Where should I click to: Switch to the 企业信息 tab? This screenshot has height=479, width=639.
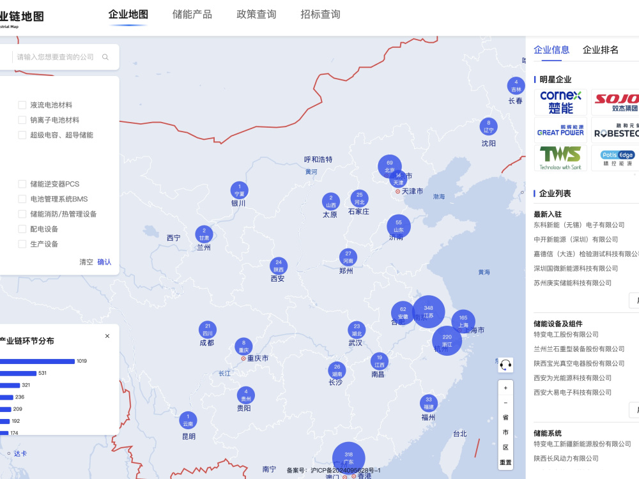click(x=551, y=50)
